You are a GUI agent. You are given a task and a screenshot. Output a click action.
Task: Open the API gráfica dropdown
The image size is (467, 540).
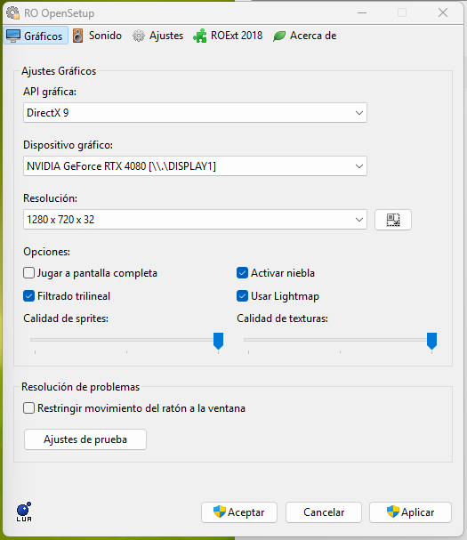point(195,113)
